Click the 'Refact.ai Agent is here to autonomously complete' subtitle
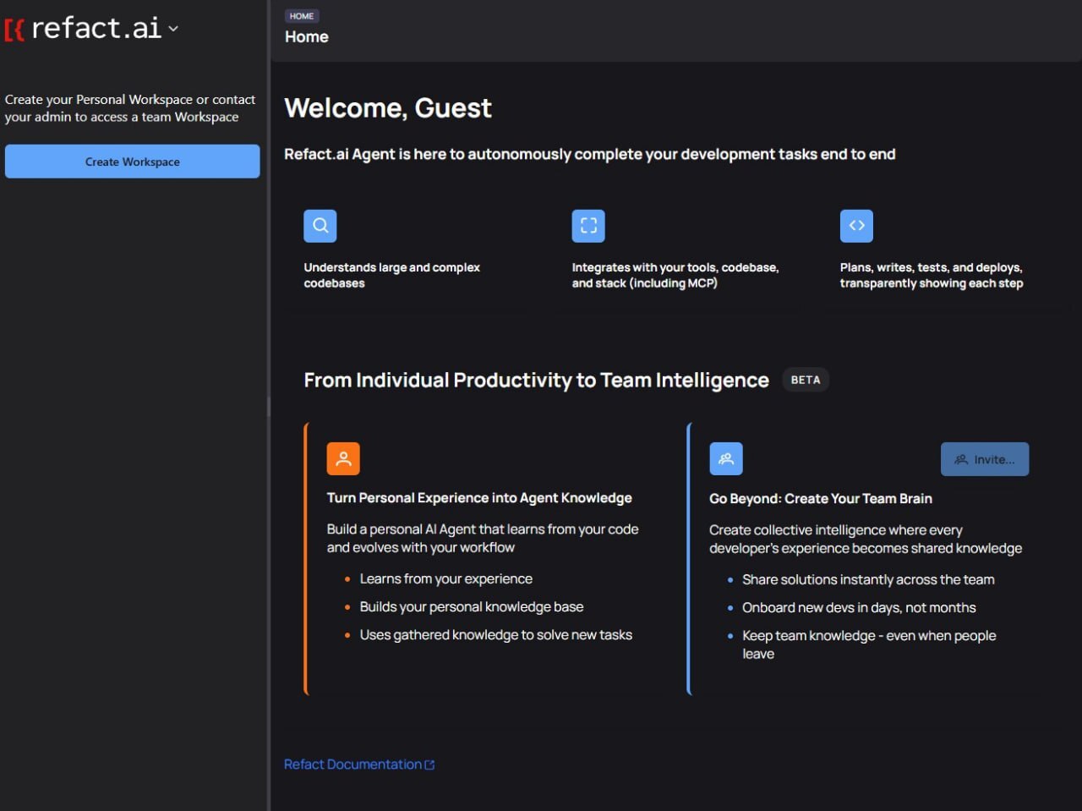The image size is (1082, 811). coord(590,154)
